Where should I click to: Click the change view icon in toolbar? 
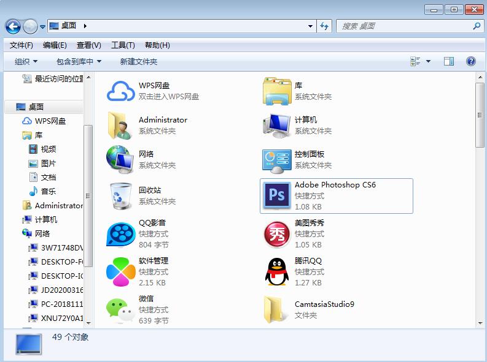[415, 61]
